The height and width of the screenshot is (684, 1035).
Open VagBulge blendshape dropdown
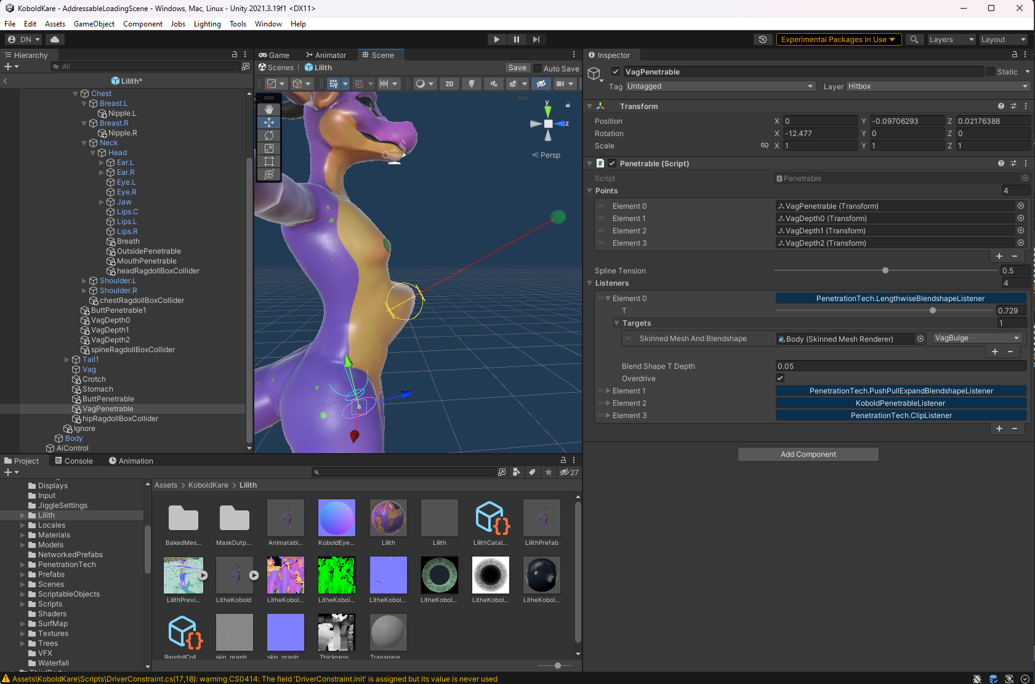(977, 338)
